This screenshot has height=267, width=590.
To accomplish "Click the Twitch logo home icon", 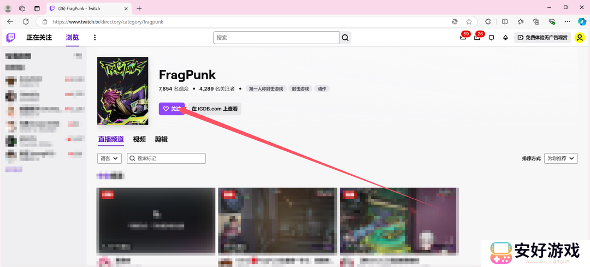I will [11, 38].
